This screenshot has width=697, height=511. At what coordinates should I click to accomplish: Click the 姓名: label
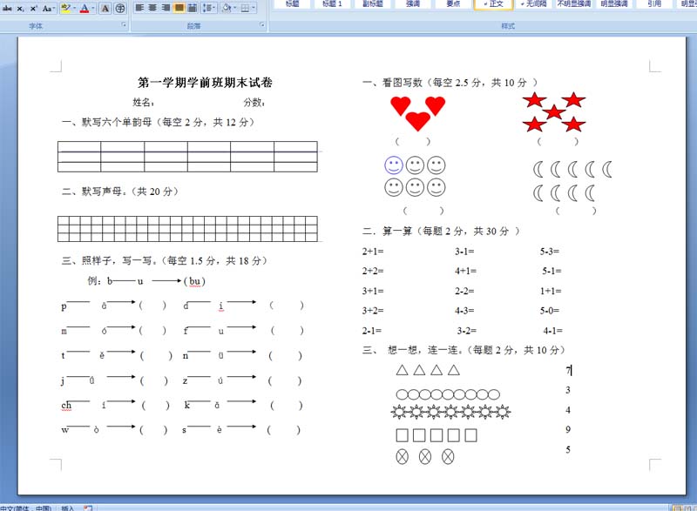tap(143, 103)
